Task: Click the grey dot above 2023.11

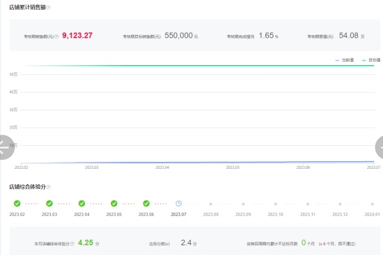Action: (x=308, y=204)
